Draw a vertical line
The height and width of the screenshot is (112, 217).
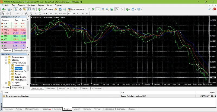tap(13, 14)
